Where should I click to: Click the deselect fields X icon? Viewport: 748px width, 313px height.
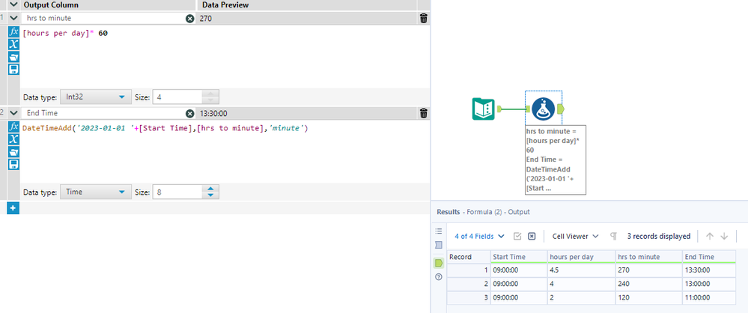tap(532, 236)
